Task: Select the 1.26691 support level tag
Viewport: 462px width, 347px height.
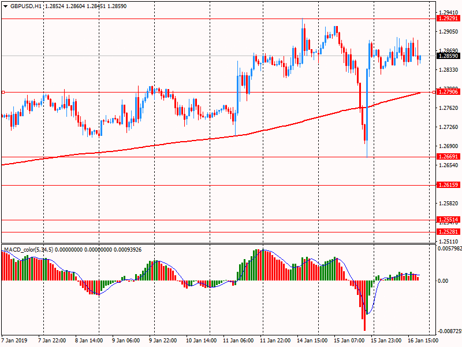Action: [448, 157]
